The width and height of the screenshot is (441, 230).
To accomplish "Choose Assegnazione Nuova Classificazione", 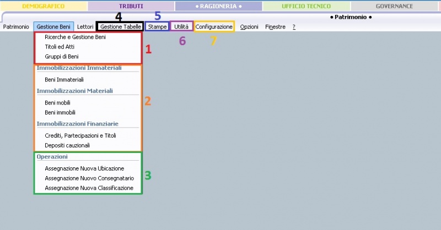I will tap(89, 188).
